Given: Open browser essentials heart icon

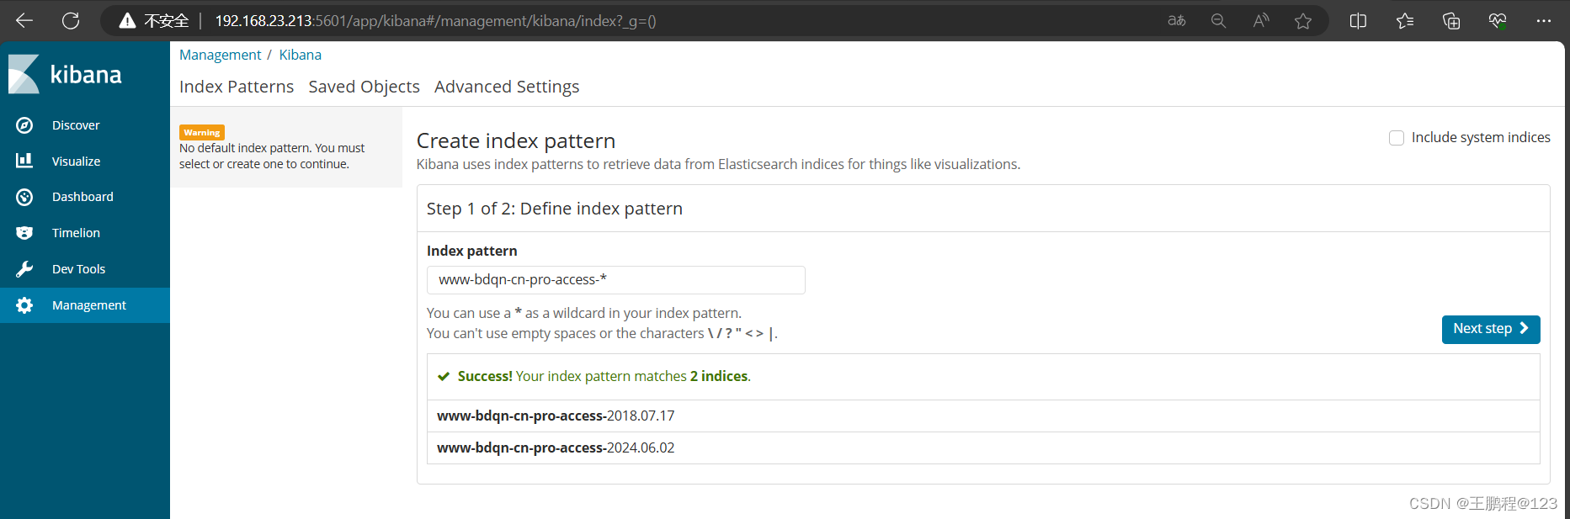Looking at the screenshot, I should tap(1498, 21).
